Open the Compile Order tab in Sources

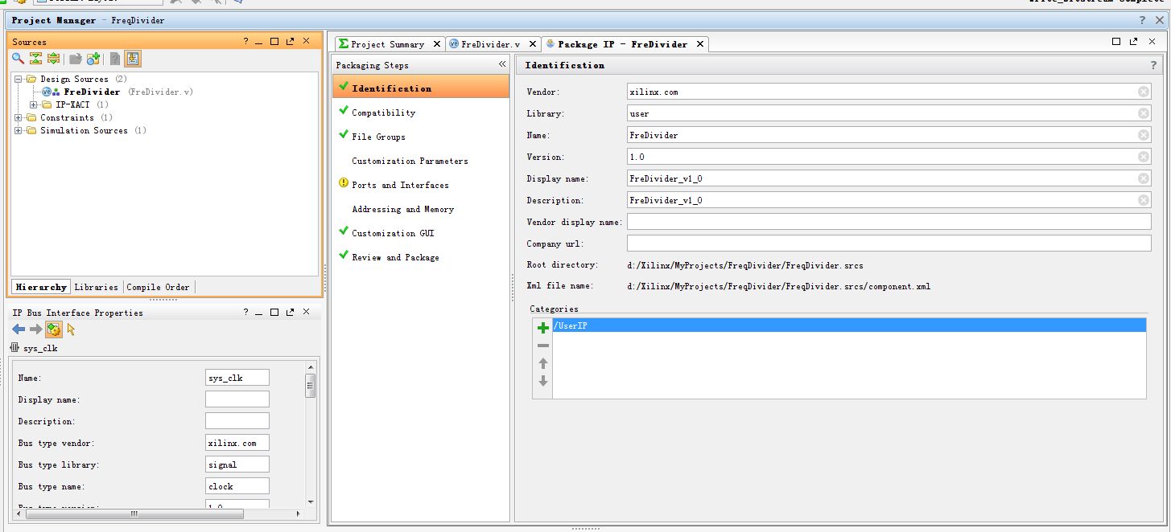tap(158, 287)
